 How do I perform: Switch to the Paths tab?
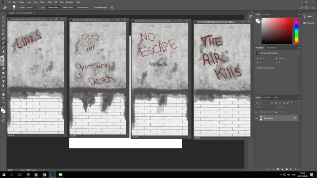point(276,97)
